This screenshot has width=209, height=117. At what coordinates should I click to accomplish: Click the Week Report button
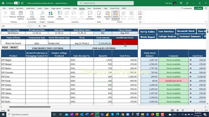click(148, 37)
